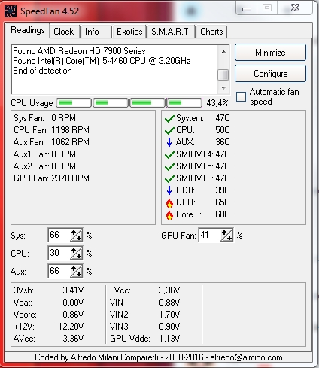Click the green check icon beside CPU temperature
Viewport: 319px width, 368px height.
[x=169, y=130]
